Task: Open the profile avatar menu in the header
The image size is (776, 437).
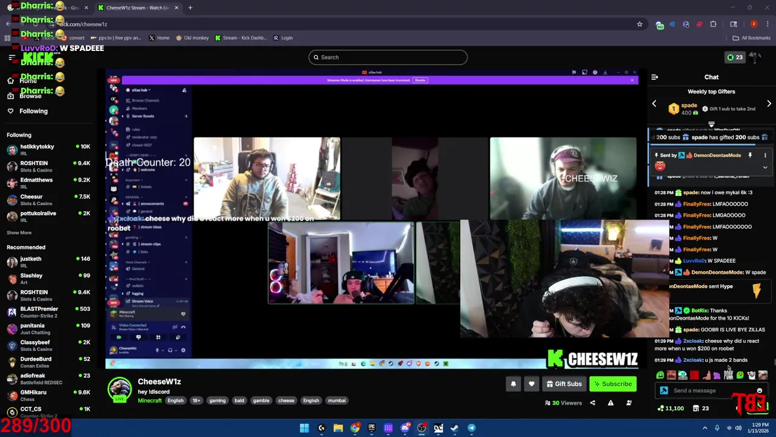Action: click(755, 57)
